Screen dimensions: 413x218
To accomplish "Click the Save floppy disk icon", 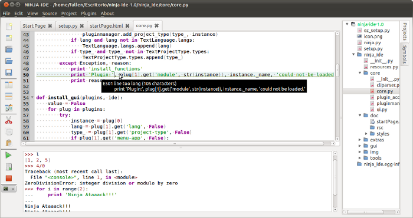I will point(9,72).
